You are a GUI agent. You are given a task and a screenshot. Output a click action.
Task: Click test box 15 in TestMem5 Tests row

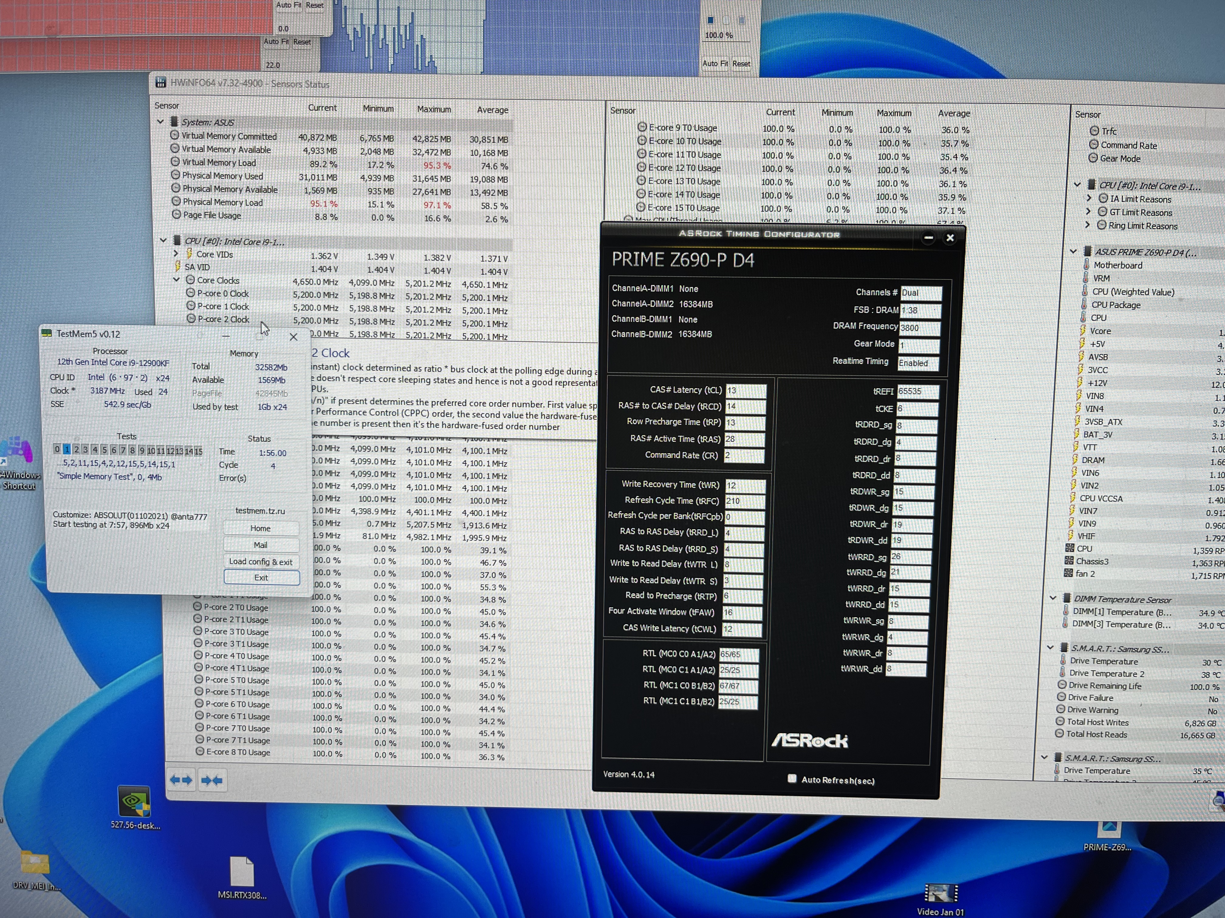coord(198,451)
